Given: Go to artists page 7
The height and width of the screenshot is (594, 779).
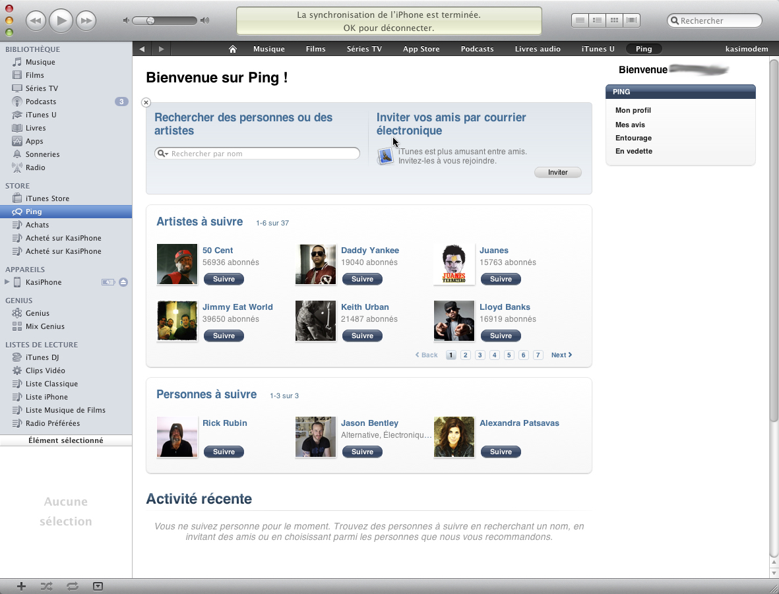Looking at the screenshot, I should click(x=538, y=355).
